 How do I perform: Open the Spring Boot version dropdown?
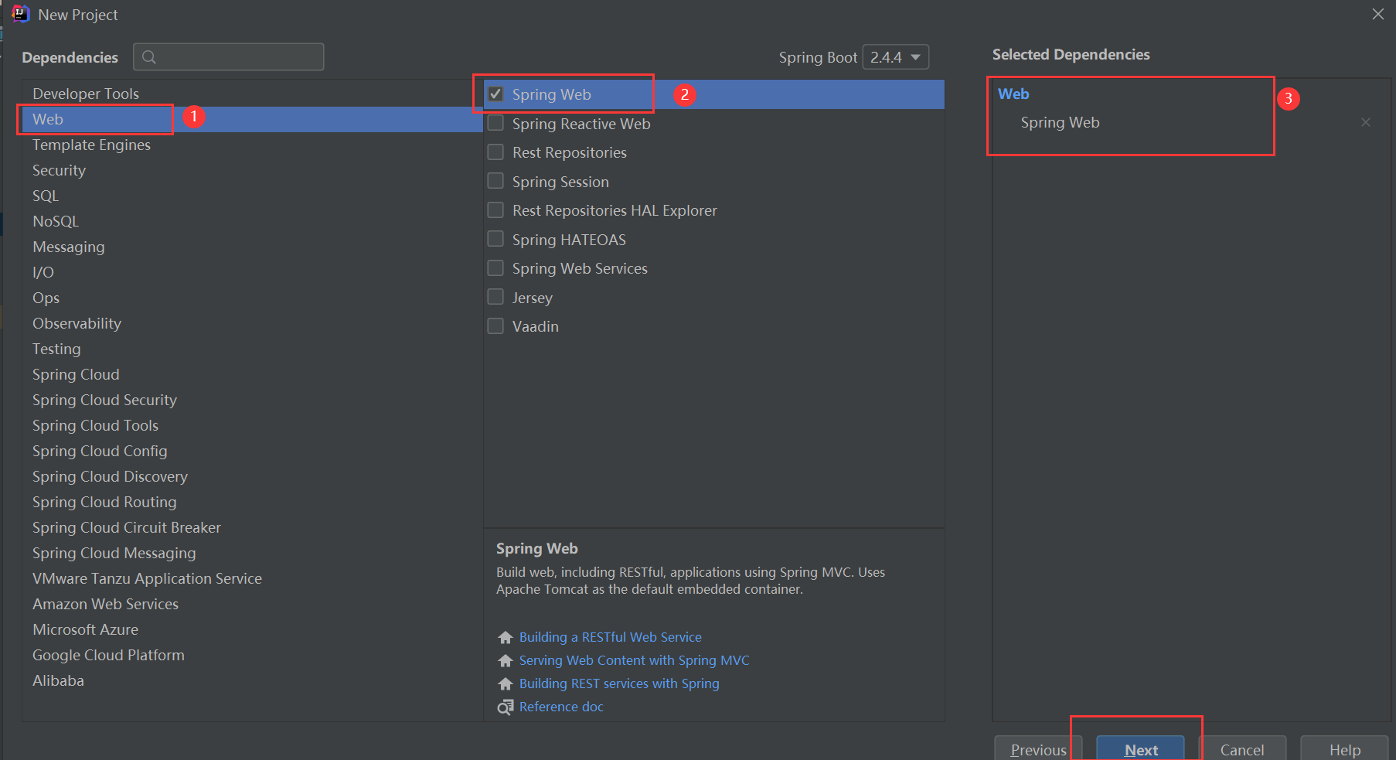pyautogui.click(x=895, y=57)
